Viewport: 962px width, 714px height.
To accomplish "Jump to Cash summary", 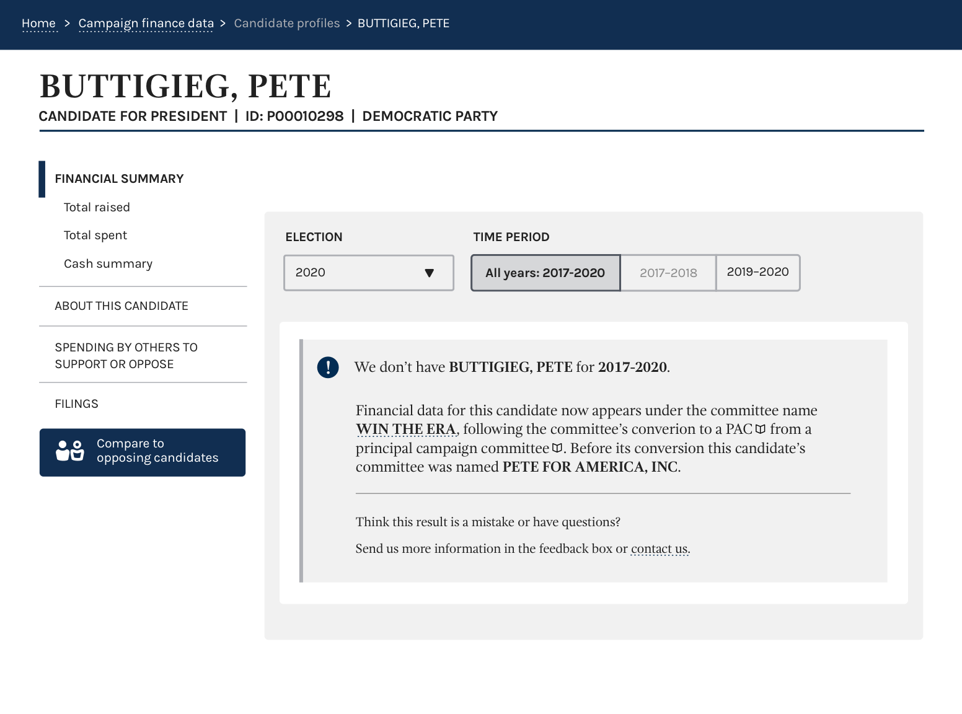I will (x=108, y=264).
